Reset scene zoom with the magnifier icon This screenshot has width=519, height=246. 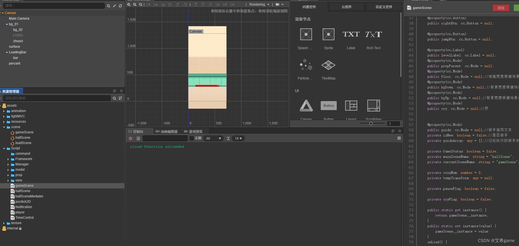coord(141,4)
